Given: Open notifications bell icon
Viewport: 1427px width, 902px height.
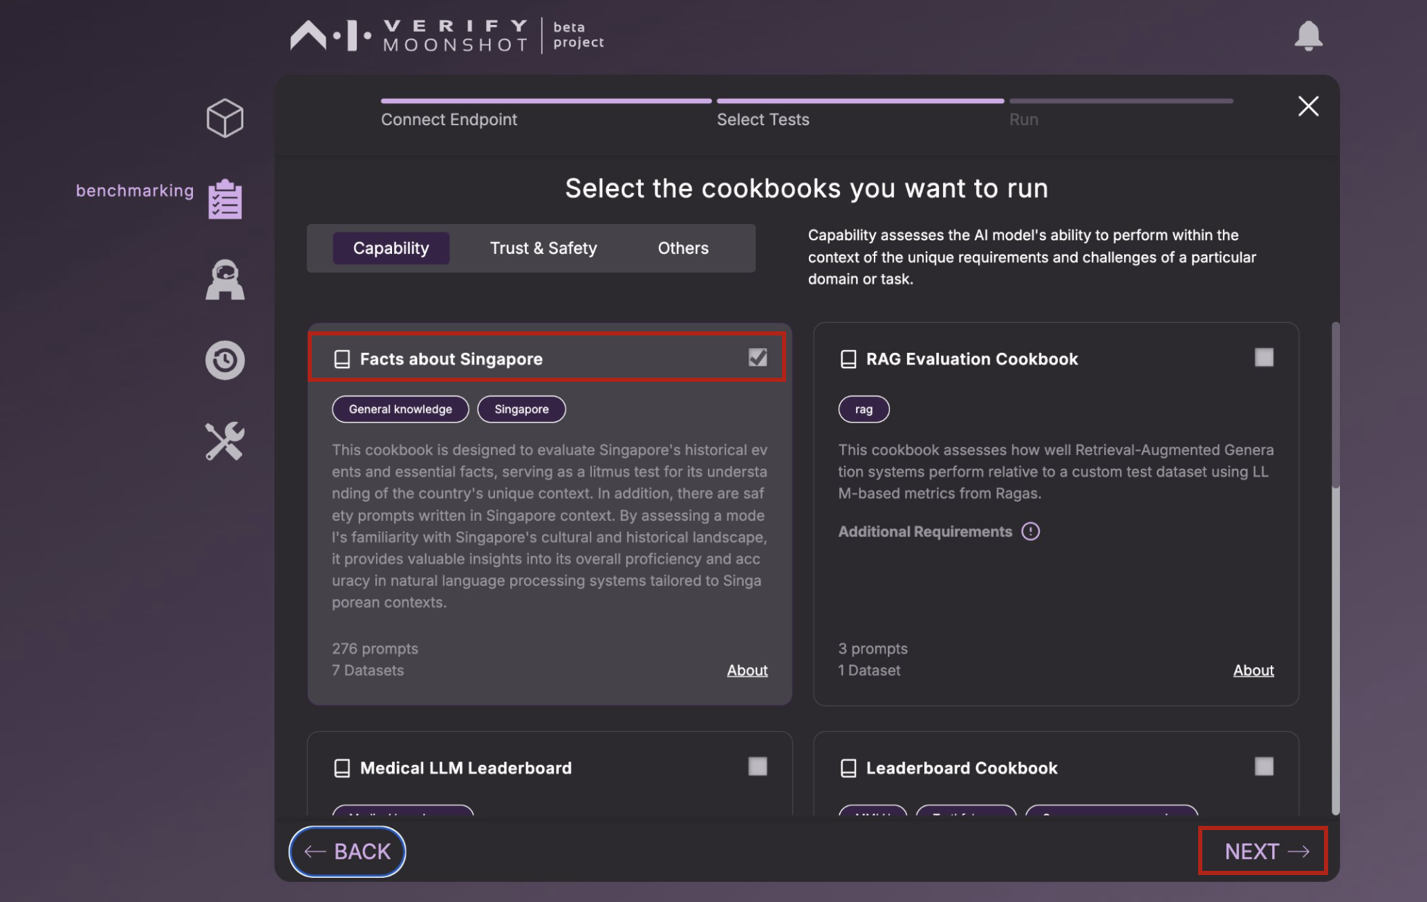Looking at the screenshot, I should [x=1308, y=35].
